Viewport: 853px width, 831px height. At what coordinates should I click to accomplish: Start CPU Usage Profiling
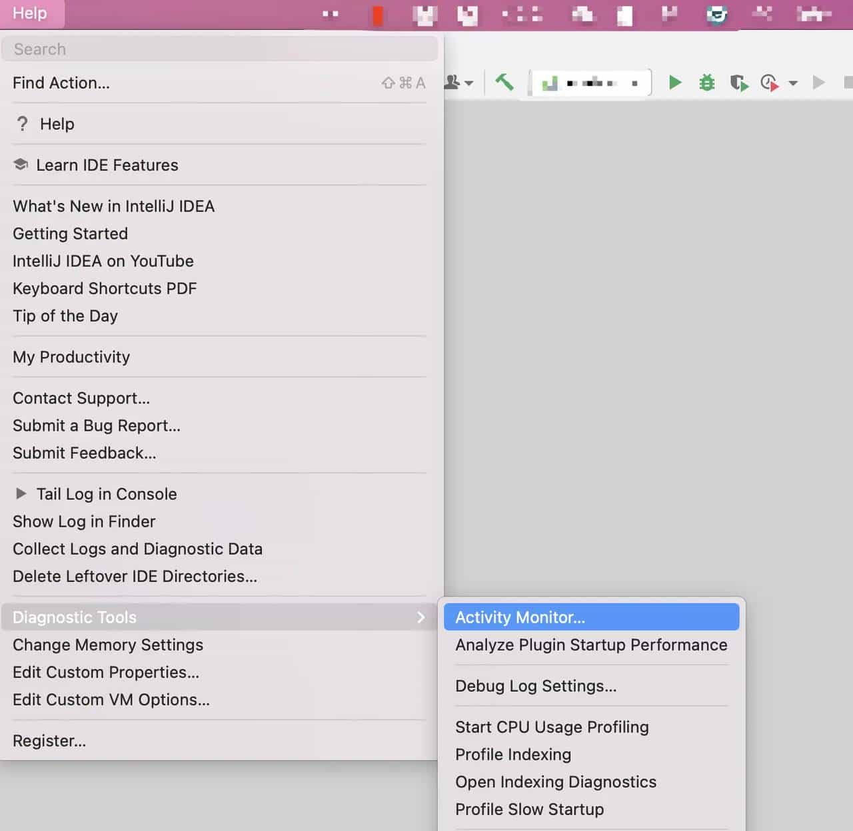click(x=552, y=726)
